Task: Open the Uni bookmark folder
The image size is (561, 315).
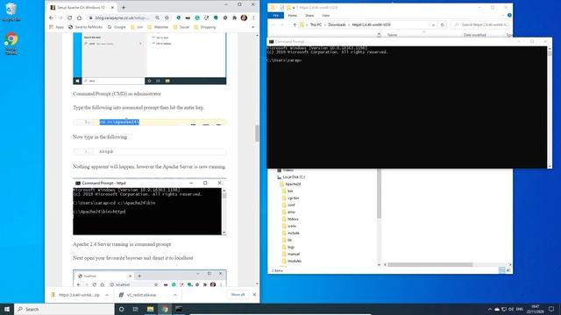Action: pos(137,27)
